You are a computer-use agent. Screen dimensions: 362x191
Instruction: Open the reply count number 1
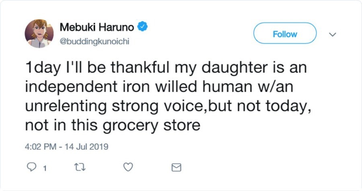coord(44,168)
